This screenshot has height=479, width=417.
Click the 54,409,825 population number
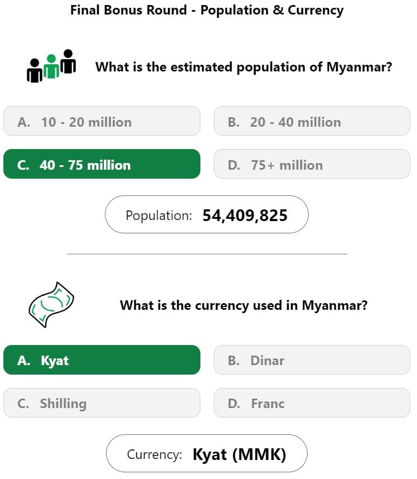coord(245,215)
